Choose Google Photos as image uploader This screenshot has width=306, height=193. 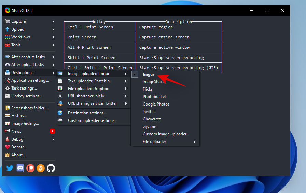point(156,104)
